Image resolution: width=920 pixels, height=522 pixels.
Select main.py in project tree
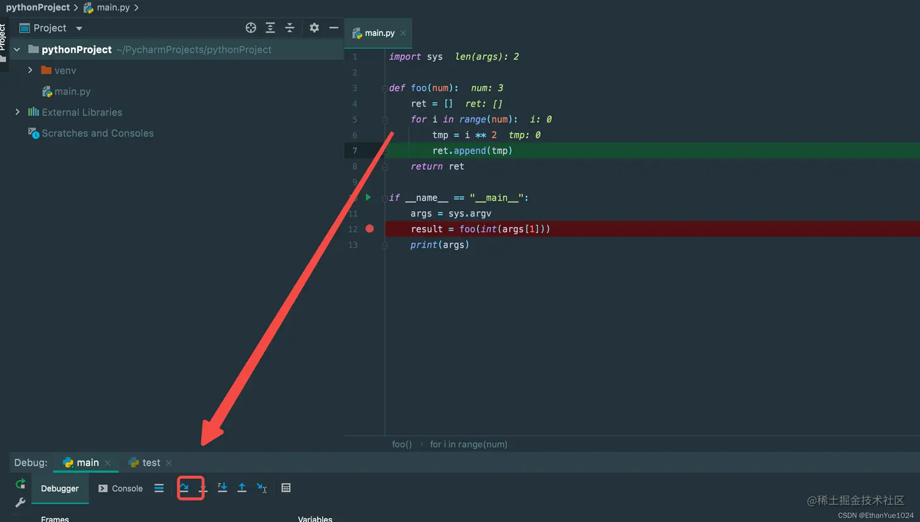click(66, 91)
